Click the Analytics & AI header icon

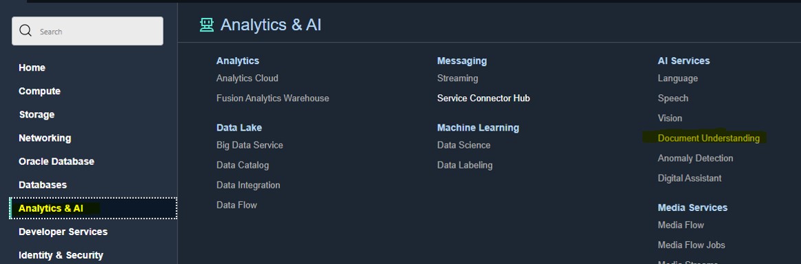click(x=207, y=25)
